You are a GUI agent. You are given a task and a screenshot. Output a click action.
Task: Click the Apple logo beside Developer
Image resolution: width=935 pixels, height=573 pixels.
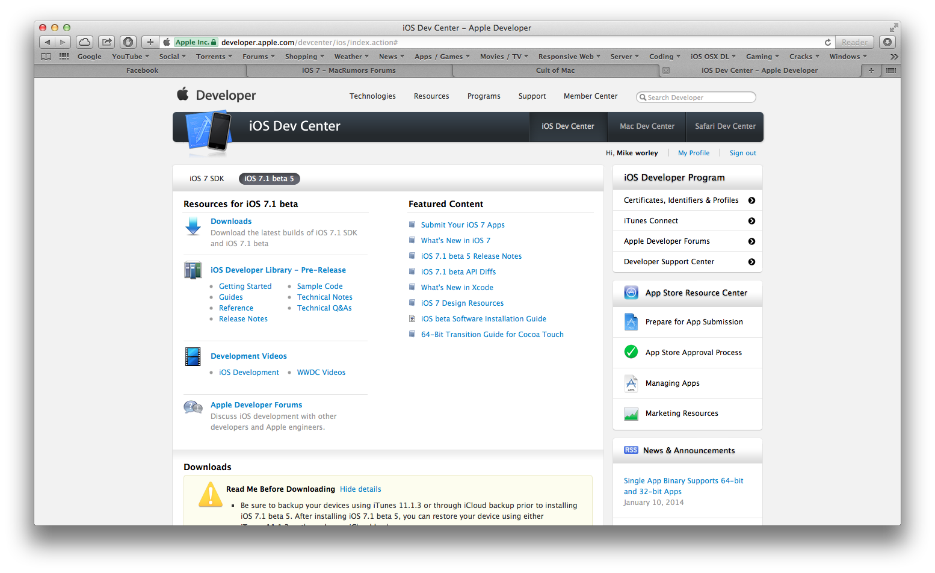click(183, 94)
